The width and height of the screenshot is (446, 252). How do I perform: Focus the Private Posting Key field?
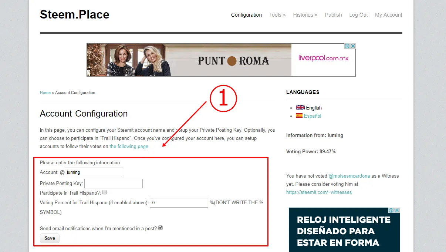pos(114,184)
